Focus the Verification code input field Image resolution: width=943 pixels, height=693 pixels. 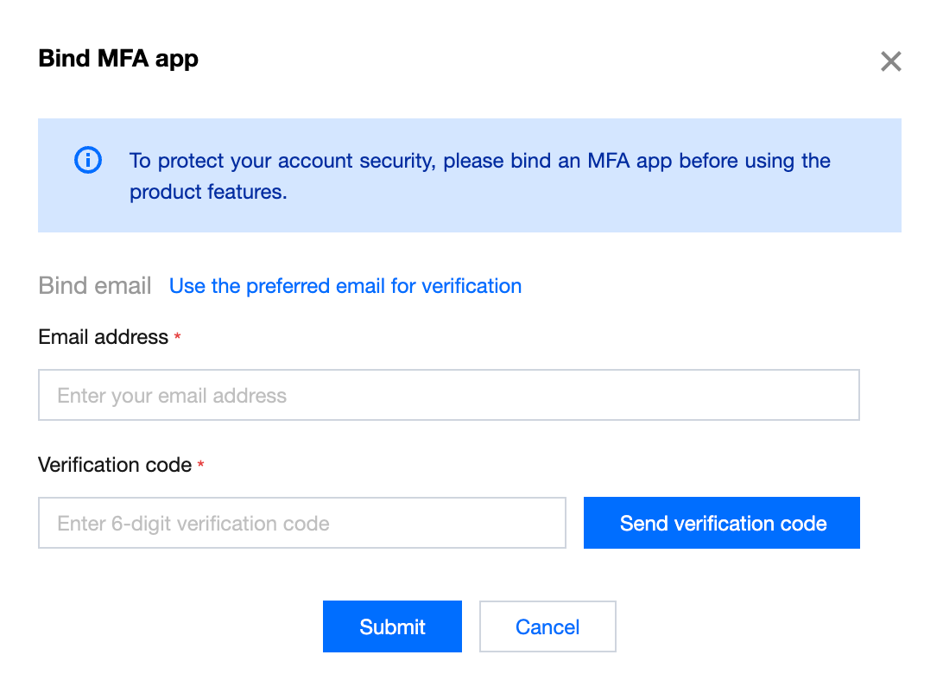pos(301,523)
